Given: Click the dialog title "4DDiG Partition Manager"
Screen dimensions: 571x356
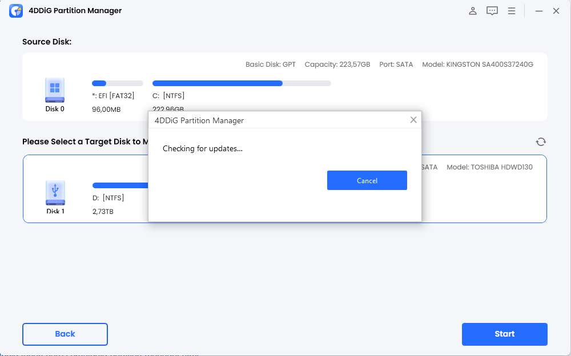Looking at the screenshot, I should pos(199,120).
